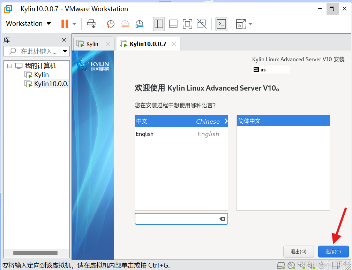Enter full screen mode
Viewport: 352px width, 270px height.
(187, 24)
